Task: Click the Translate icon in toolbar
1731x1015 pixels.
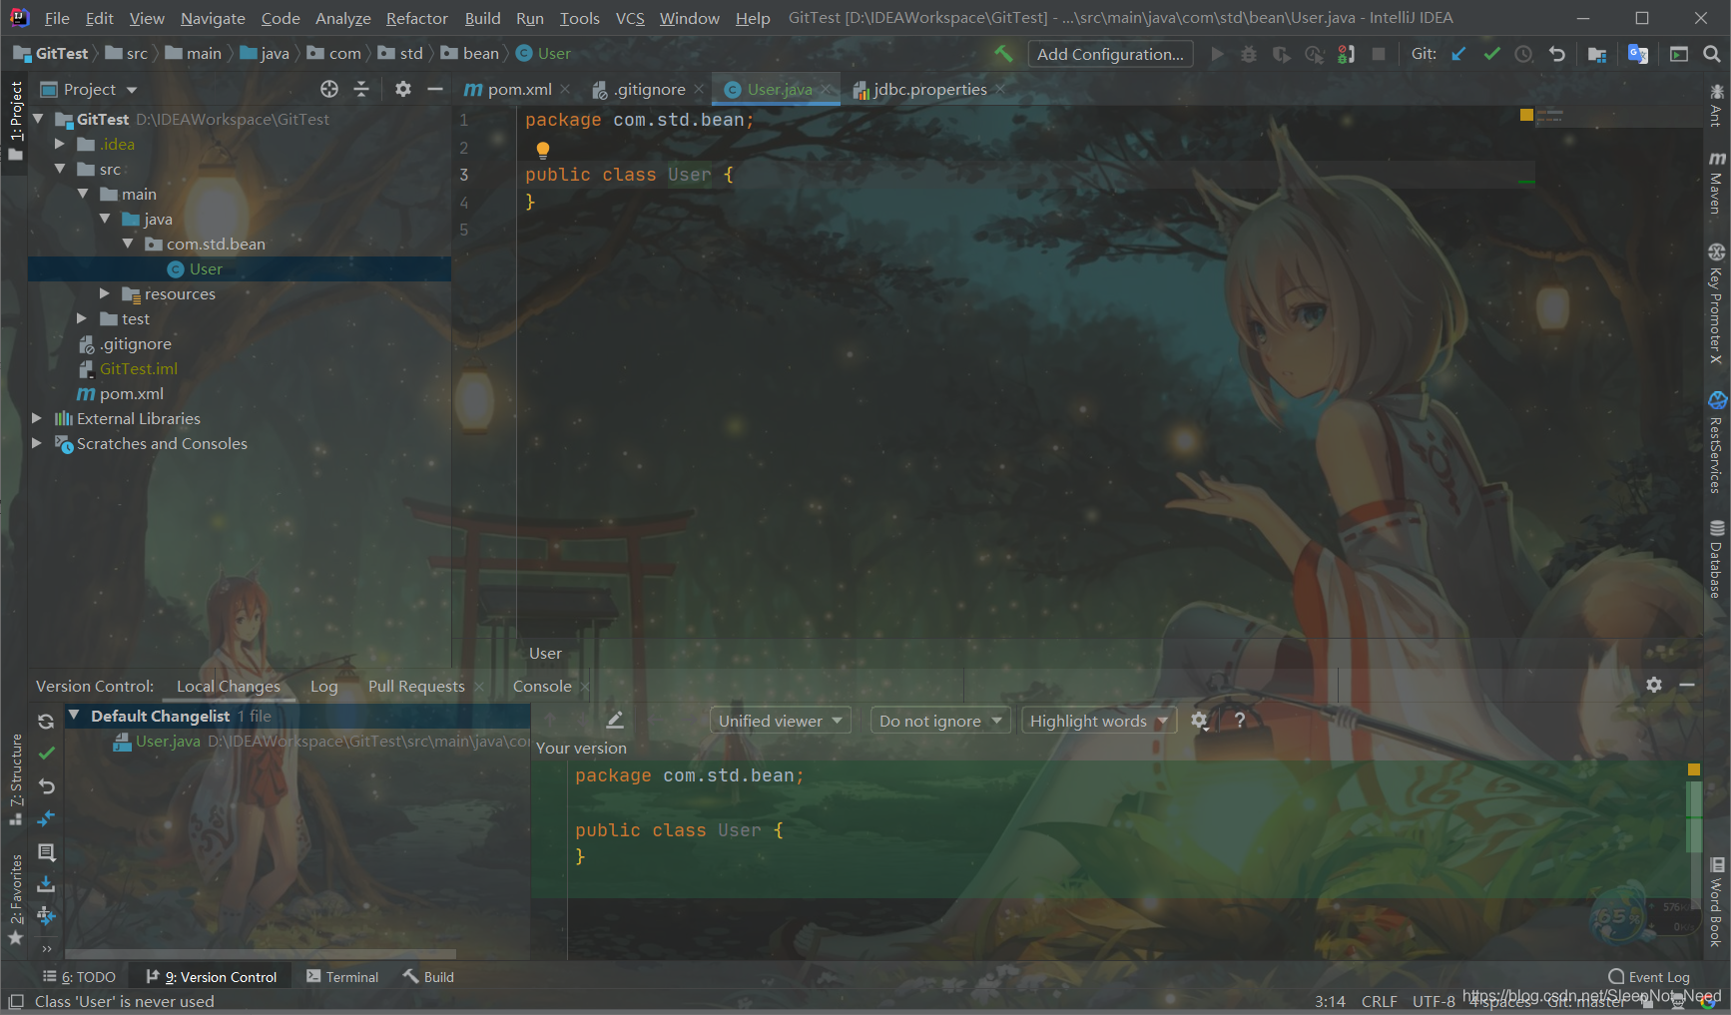Action: [x=1637, y=54]
